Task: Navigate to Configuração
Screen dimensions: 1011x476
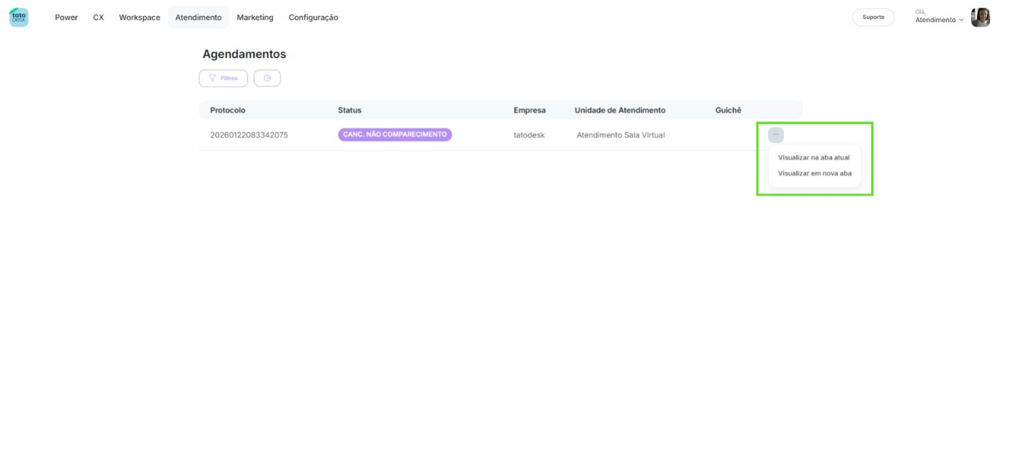Action: (313, 18)
